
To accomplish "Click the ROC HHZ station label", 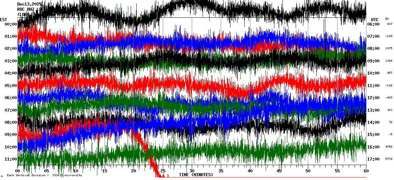I will [26, 9].
